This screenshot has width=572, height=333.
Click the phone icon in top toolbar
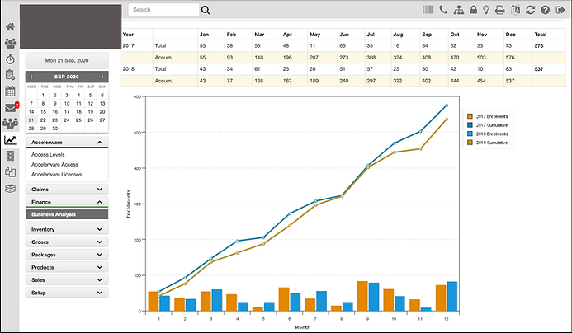tap(443, 10)
